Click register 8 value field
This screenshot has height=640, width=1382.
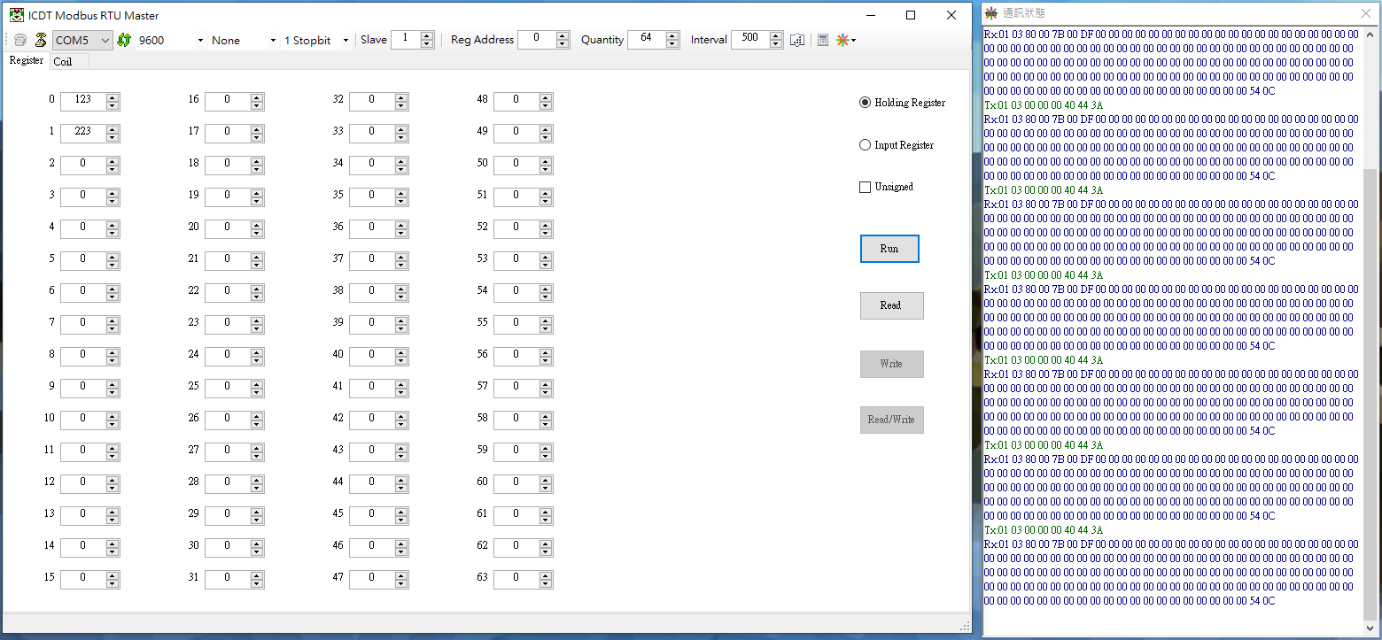pyautogui.click(x=83, y=355)
